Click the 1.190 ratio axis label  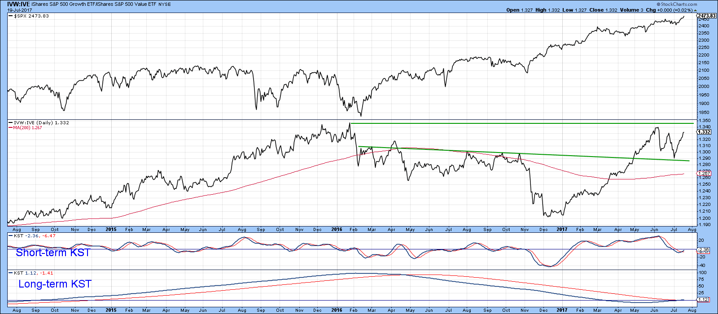coord(704,224)
